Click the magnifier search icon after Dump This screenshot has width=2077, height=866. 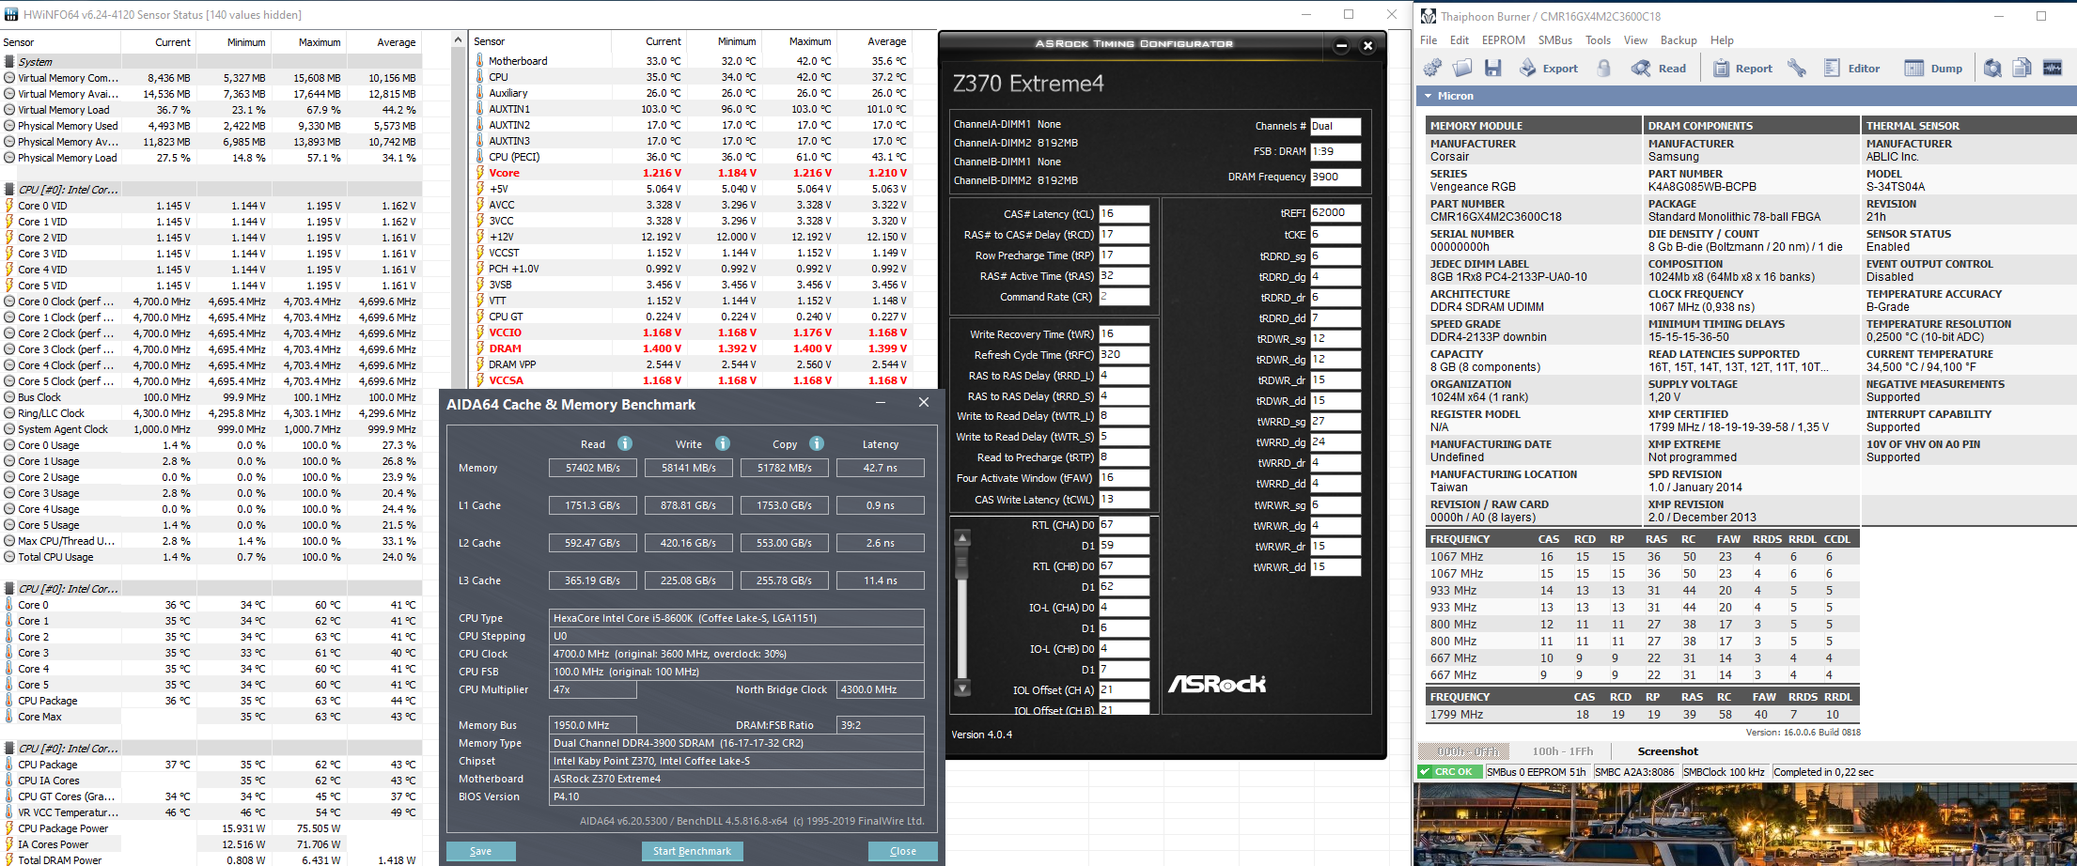[x=1992, y=68]
